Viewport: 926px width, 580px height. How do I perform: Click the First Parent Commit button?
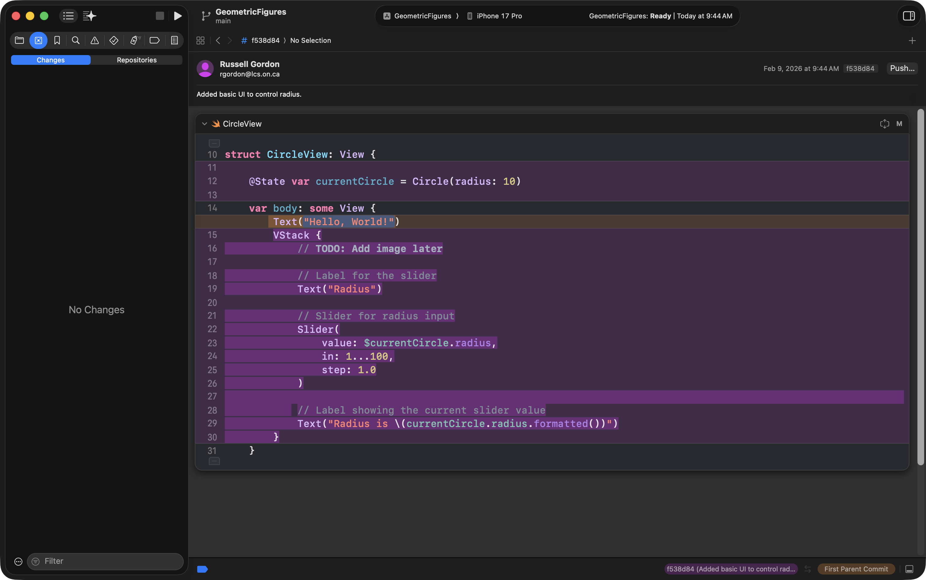856,569
